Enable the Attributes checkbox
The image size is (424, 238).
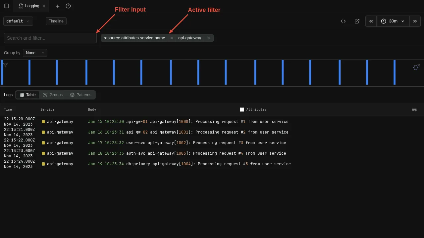point(242,109)
